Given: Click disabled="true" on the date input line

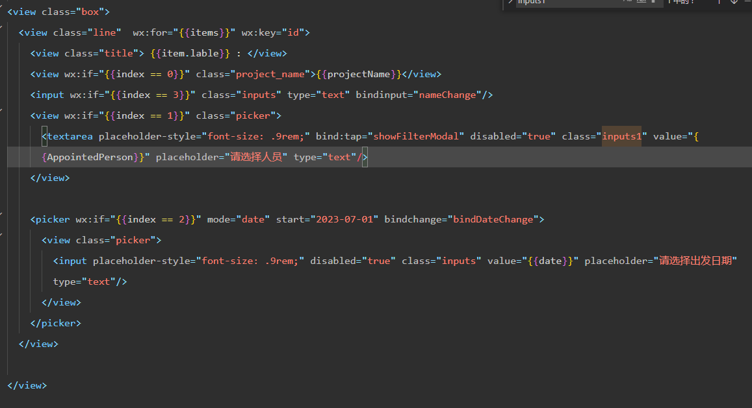Looking at the screenshot, I should click(x=352, y=261).
